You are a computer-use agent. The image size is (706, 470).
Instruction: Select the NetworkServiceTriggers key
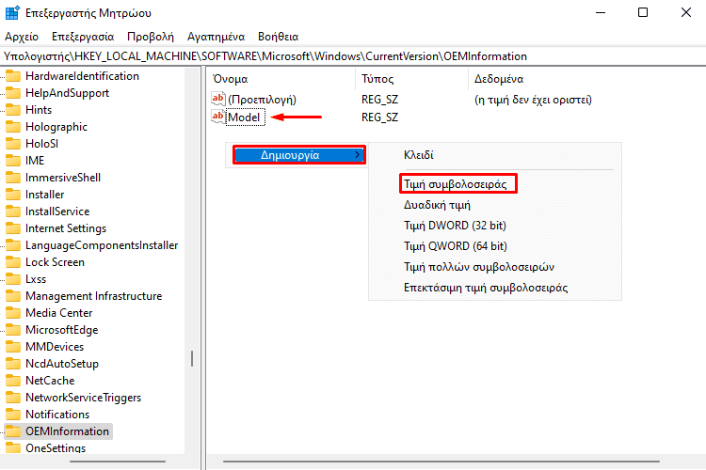(83, 398)
